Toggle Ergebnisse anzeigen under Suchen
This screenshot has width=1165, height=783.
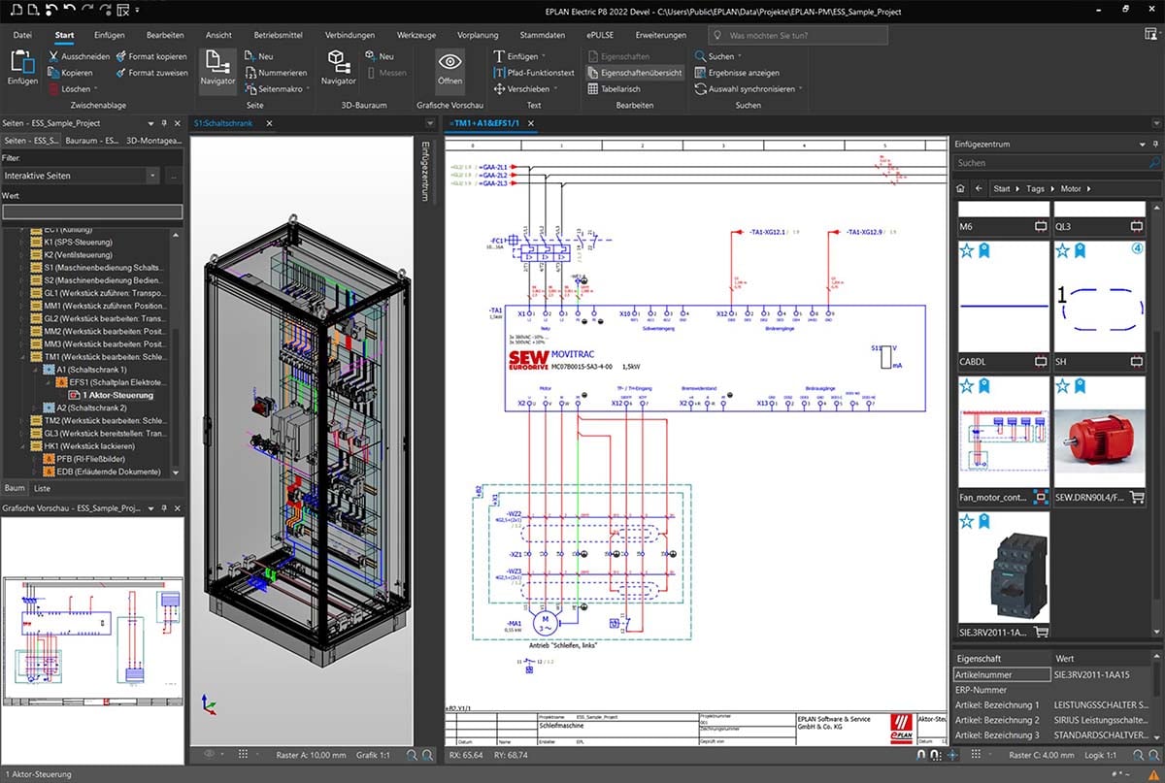(x=744, y=72)
